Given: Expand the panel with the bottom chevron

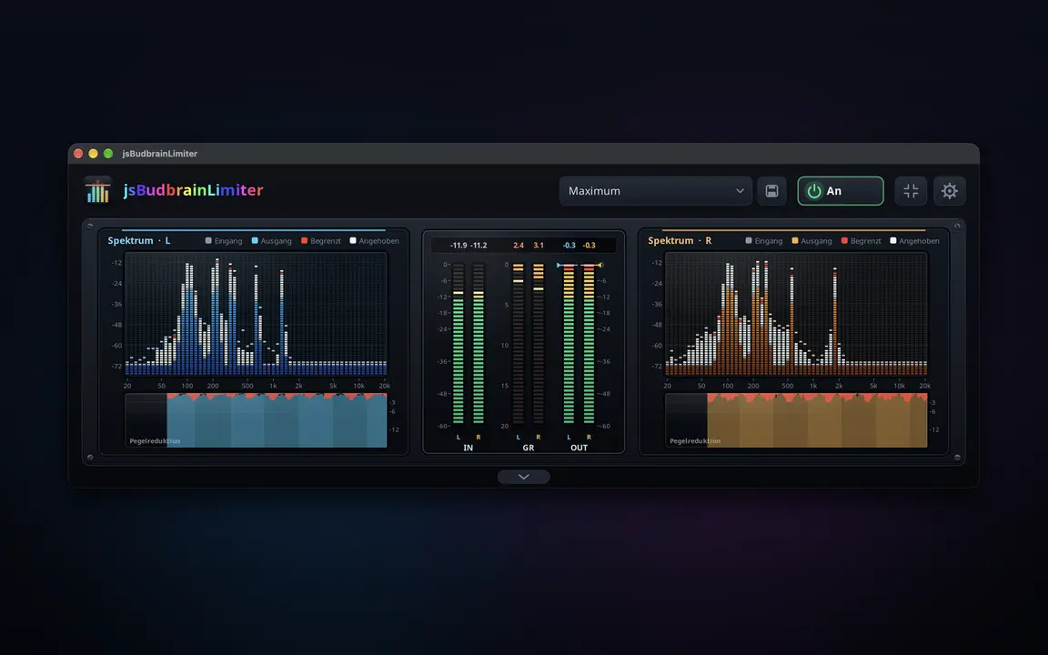Looking at the screenshot, I should (524, 477).
